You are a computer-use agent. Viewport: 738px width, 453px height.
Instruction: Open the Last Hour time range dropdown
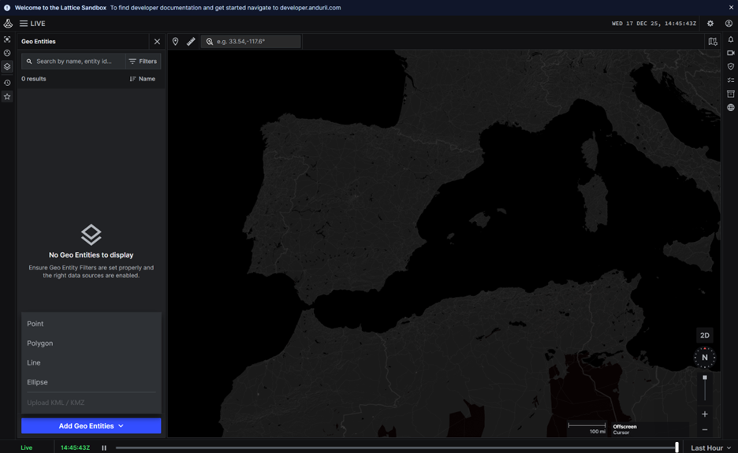pos(710,447)
